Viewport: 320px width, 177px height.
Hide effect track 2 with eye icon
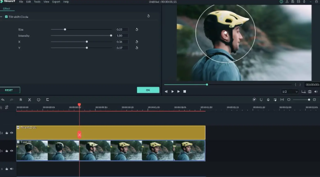(x=11, y=133)
